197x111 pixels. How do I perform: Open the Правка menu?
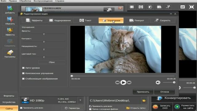click(13, 1)
